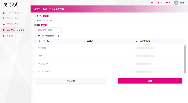This screenshot has width=188, height=103.
Task: Open the video camera dropdown in header
Action: 168,3
